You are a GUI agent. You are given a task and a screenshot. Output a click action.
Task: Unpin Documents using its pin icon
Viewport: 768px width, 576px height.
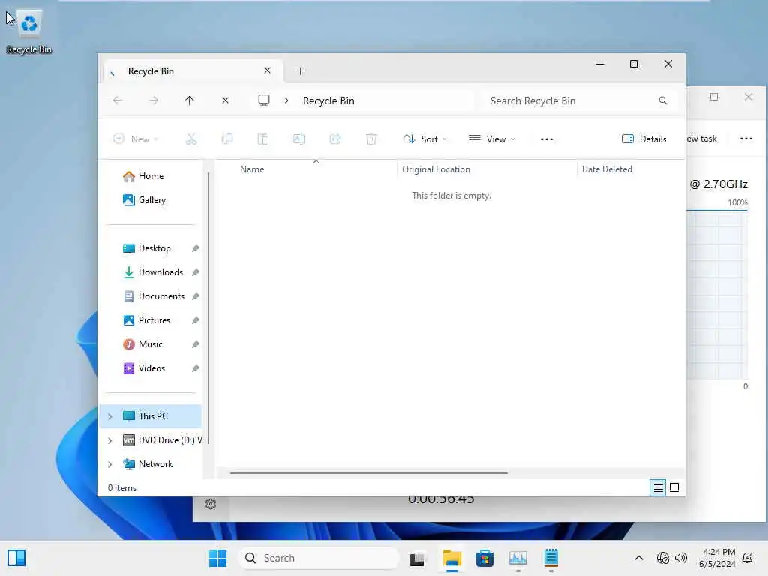coord(196,296)
